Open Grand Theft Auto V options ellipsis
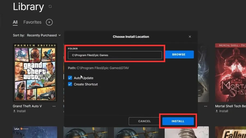246x138 pixels. (x=54, y=106)
